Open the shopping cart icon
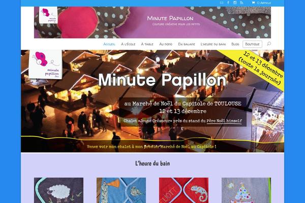Screen dimensions: 305x203 click(x=253, y=3)
